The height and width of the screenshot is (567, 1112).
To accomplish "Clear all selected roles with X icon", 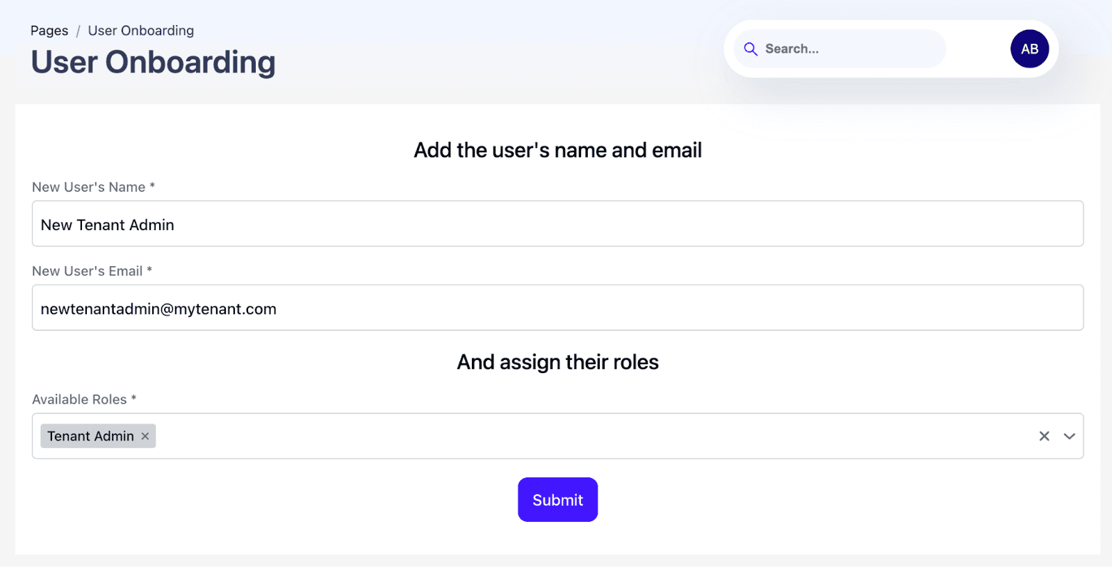I will pos(1044,436).
